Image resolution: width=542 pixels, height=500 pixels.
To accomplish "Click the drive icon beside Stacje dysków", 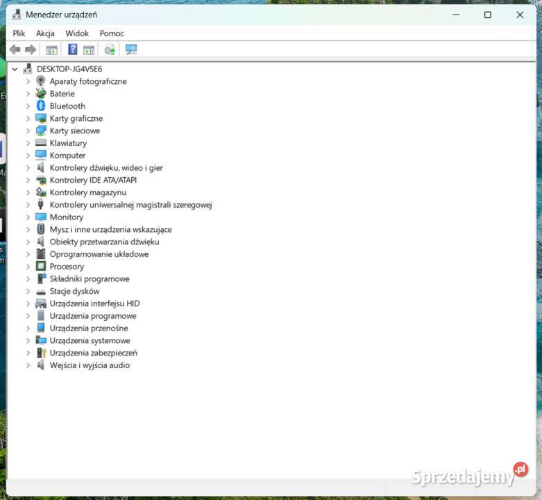I will click(x=41, y=292).
